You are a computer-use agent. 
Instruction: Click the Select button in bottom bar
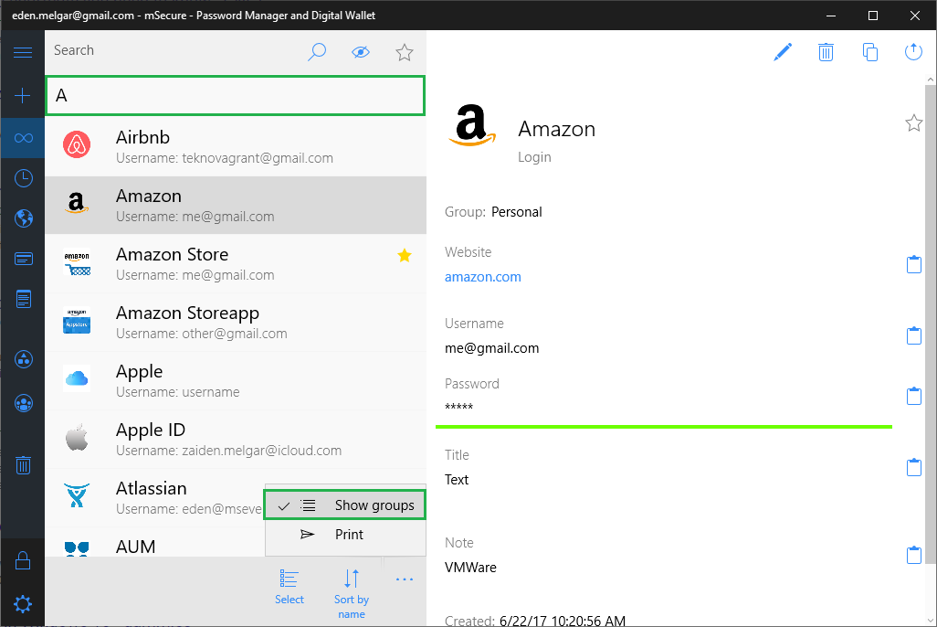coord(290,587)
